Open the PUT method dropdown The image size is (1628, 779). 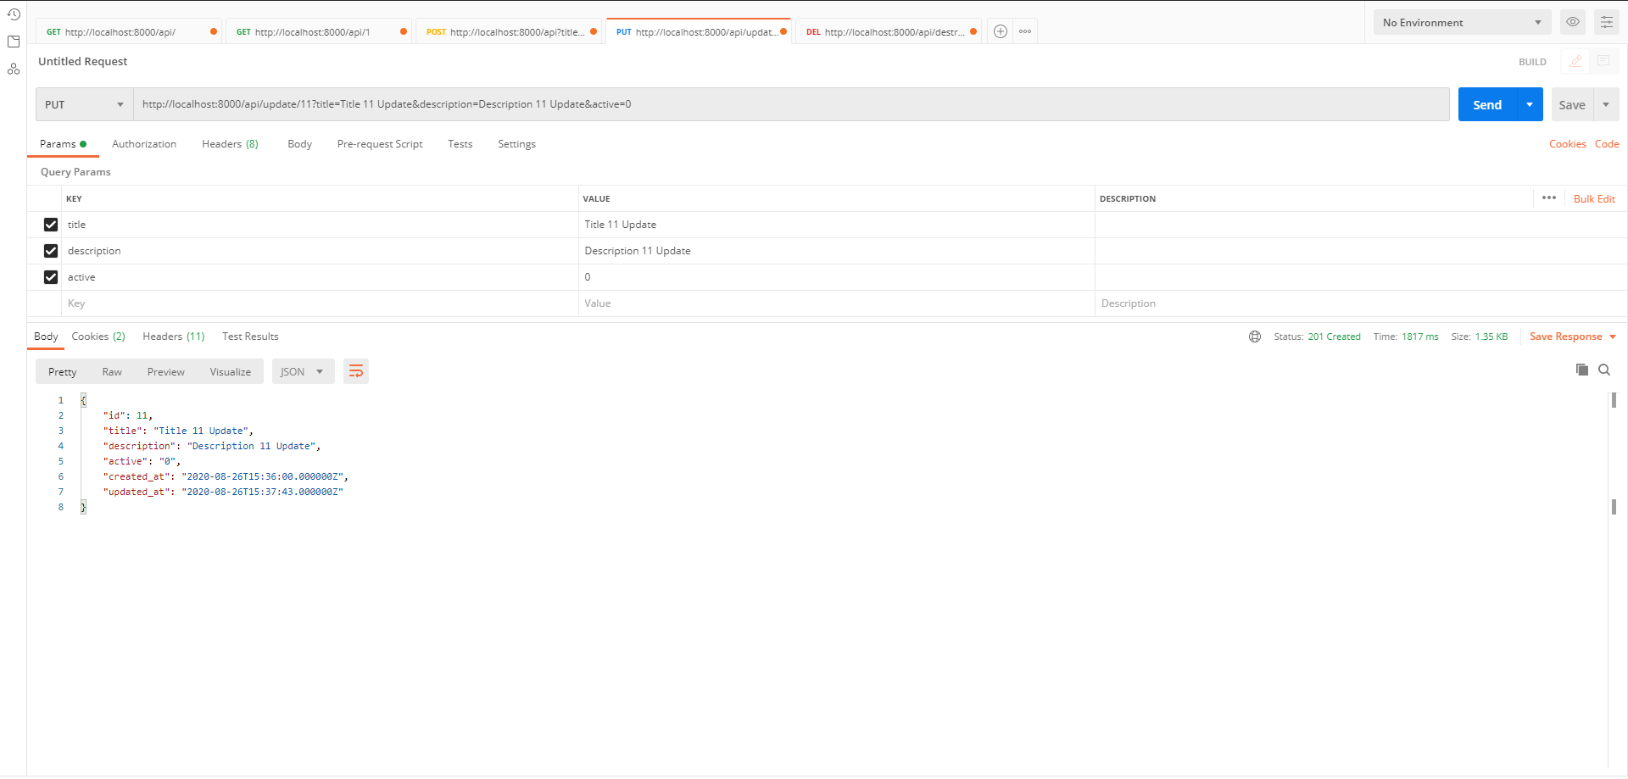click(x=84, y=104)
